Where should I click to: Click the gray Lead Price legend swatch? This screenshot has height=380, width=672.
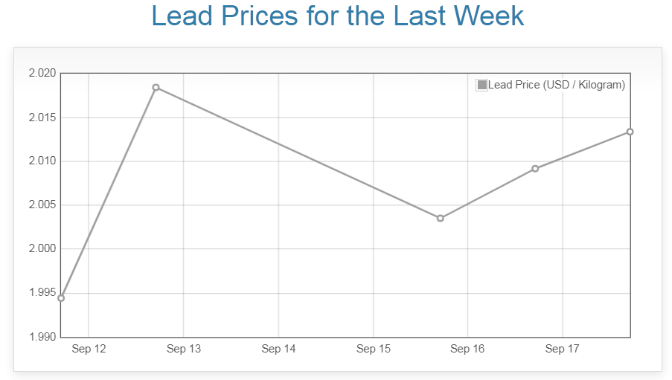(481, 85)
